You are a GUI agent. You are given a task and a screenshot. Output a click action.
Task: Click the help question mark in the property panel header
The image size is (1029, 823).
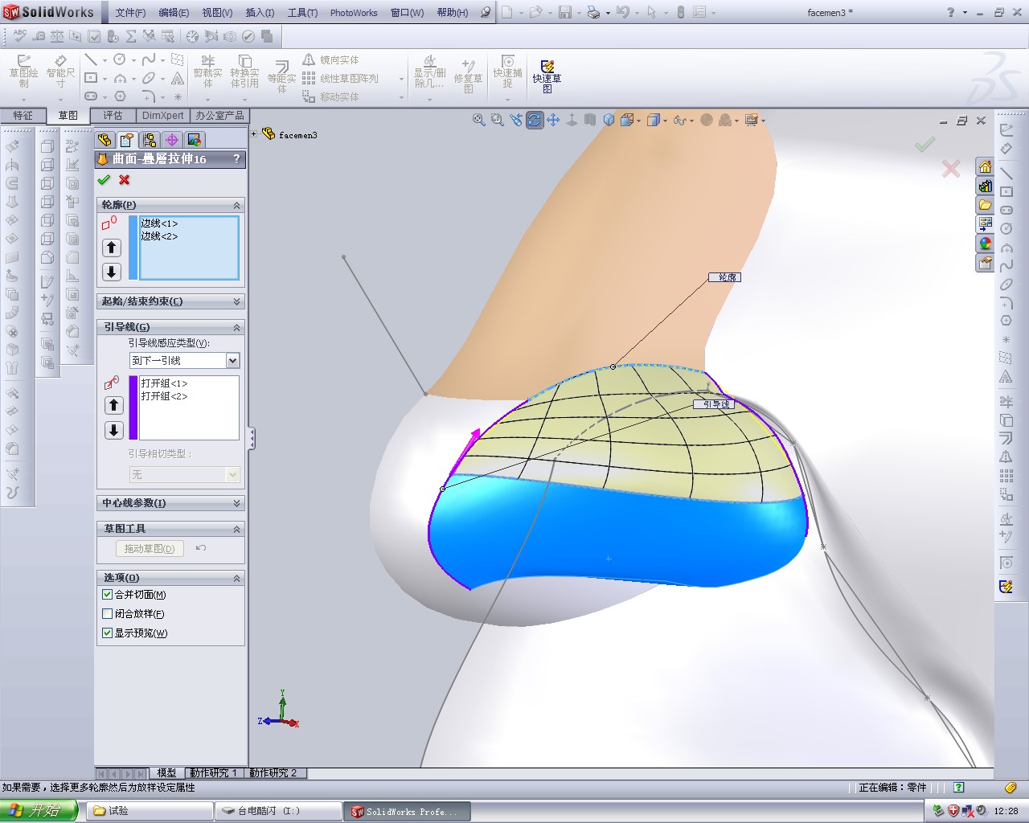point(236,158)
